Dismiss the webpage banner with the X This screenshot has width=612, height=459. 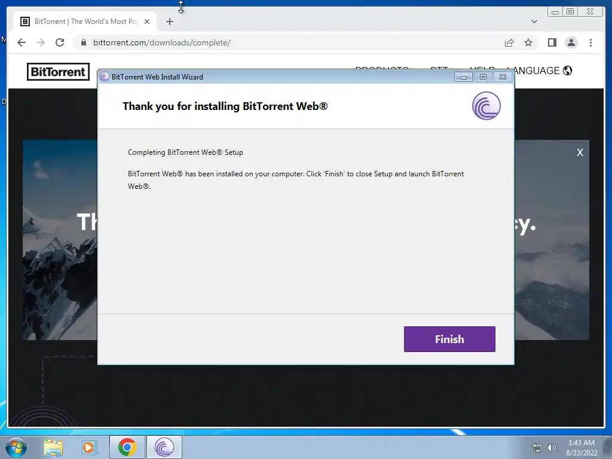pyautogui.click(x=580, y=152)
